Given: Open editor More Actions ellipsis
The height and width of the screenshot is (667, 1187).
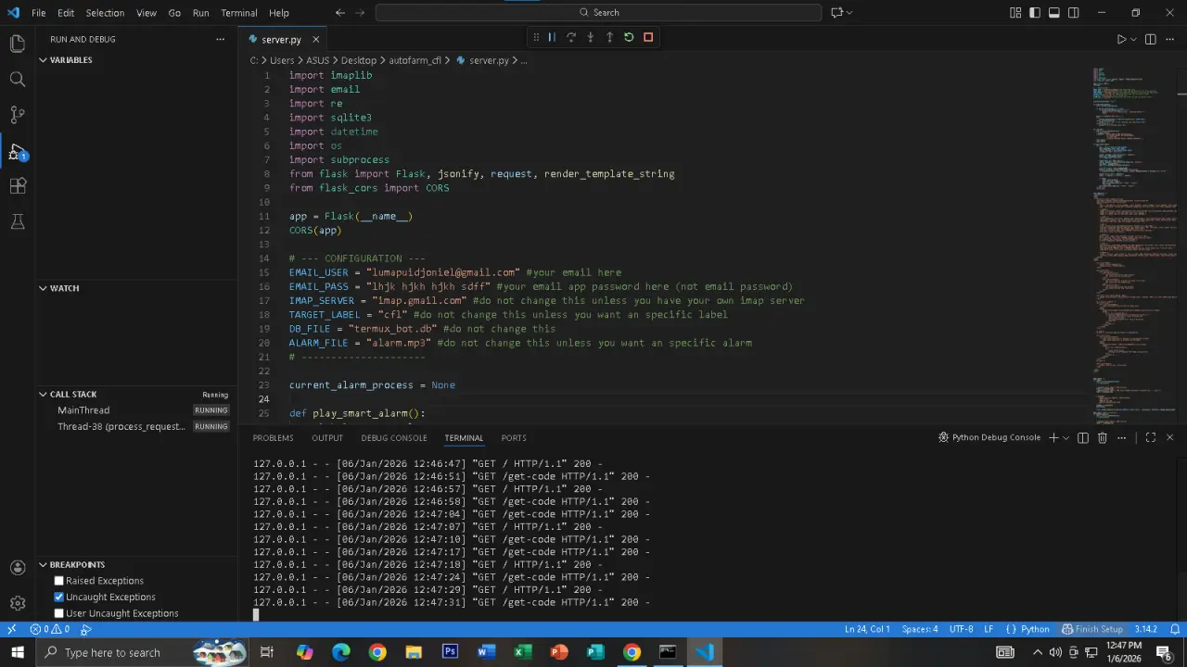Looking at the screenshot, I should click(x=1170, y=39).
